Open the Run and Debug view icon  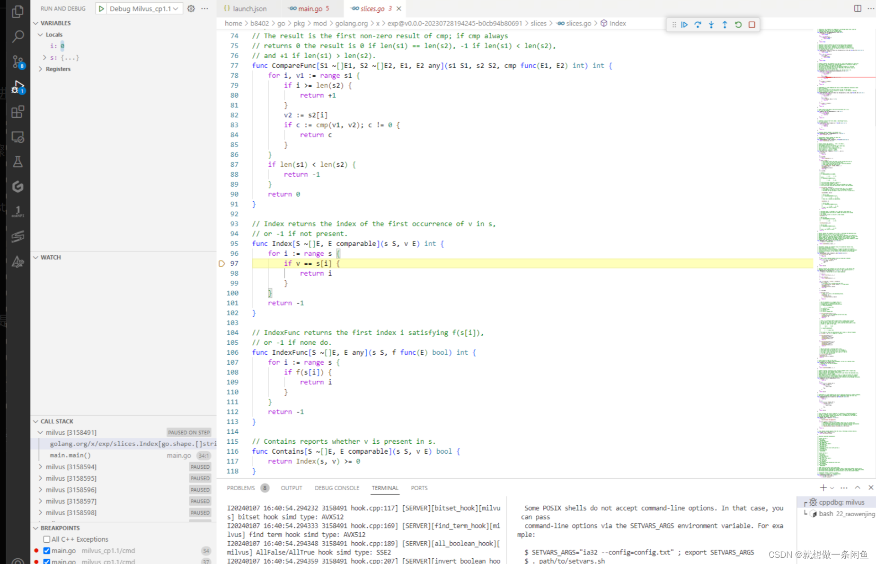point(18,87)
